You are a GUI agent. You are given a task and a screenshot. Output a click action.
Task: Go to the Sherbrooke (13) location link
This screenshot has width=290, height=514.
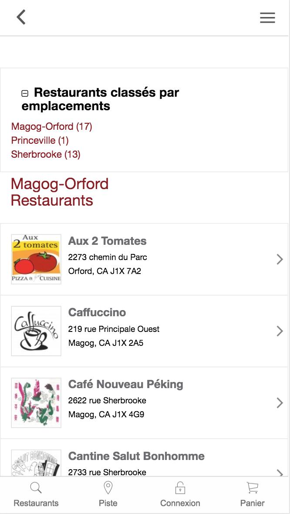[46, 154]
